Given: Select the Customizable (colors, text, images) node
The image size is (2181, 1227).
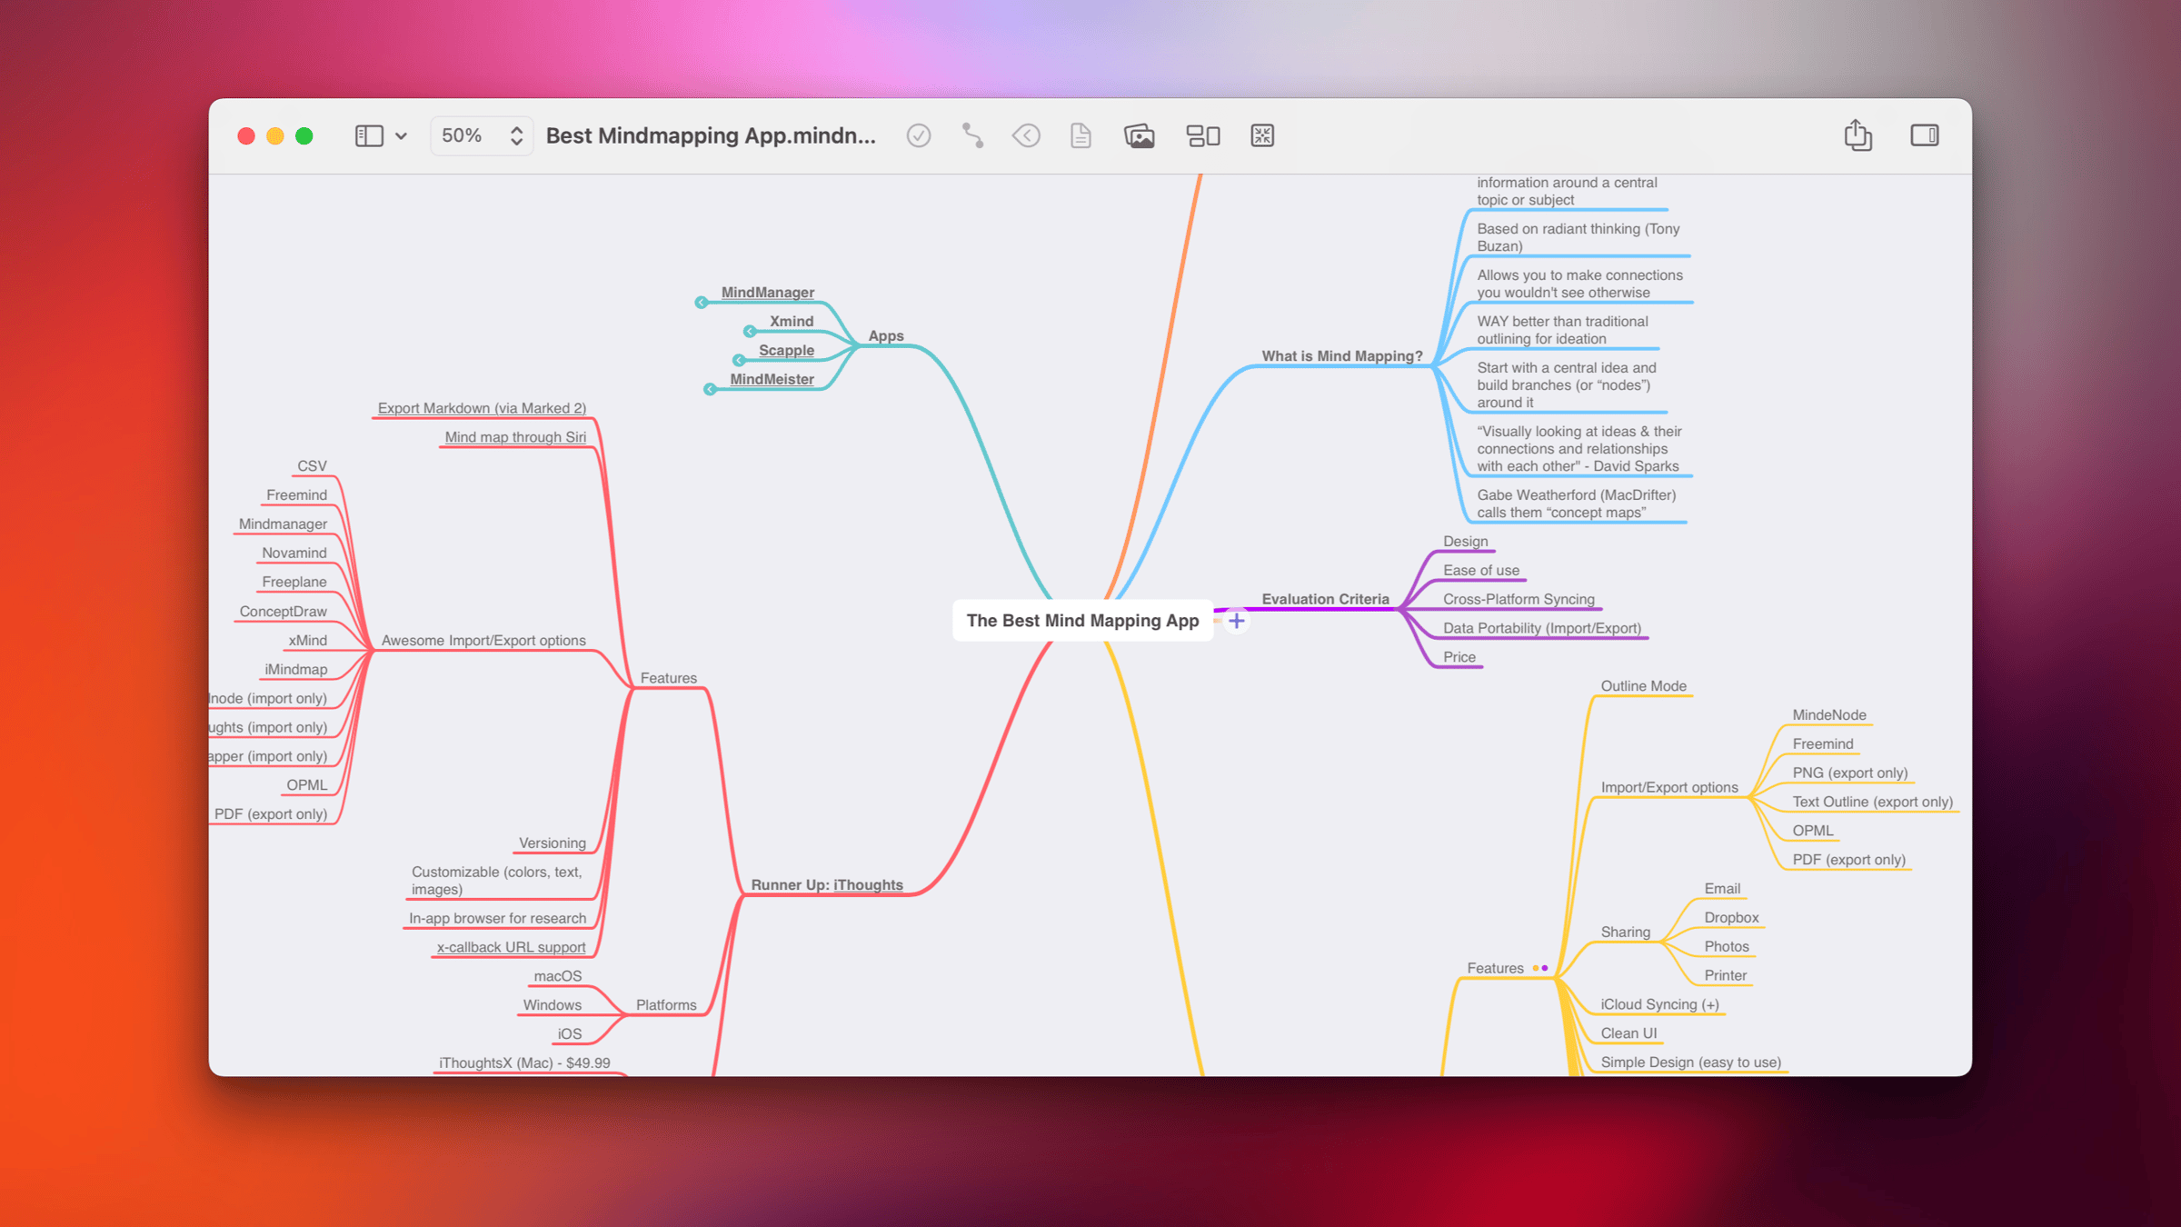Looking at the screenshot, I should (x=496, y=882).
